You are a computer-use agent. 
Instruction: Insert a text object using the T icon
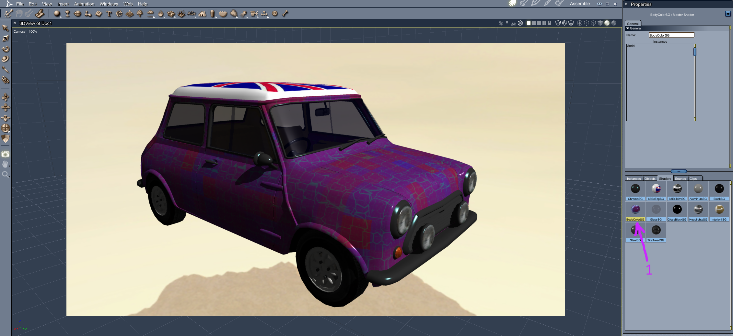[x=109, y=14]
